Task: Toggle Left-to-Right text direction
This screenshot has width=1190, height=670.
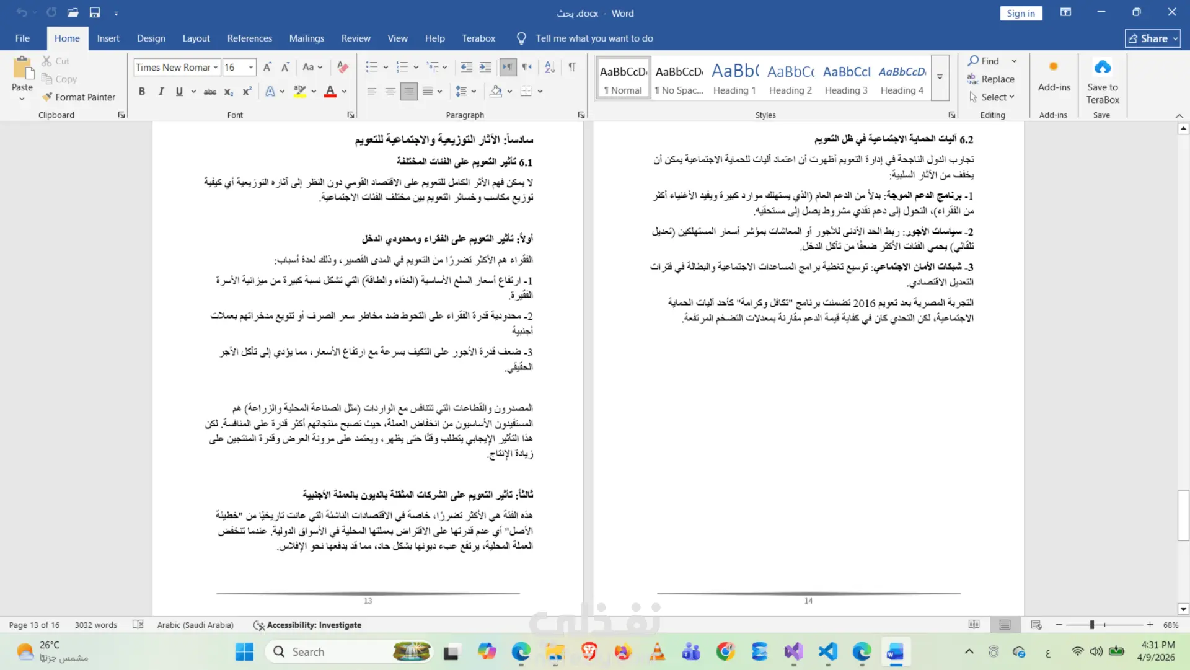Action: pyautogui.click(x=508, y=67)
